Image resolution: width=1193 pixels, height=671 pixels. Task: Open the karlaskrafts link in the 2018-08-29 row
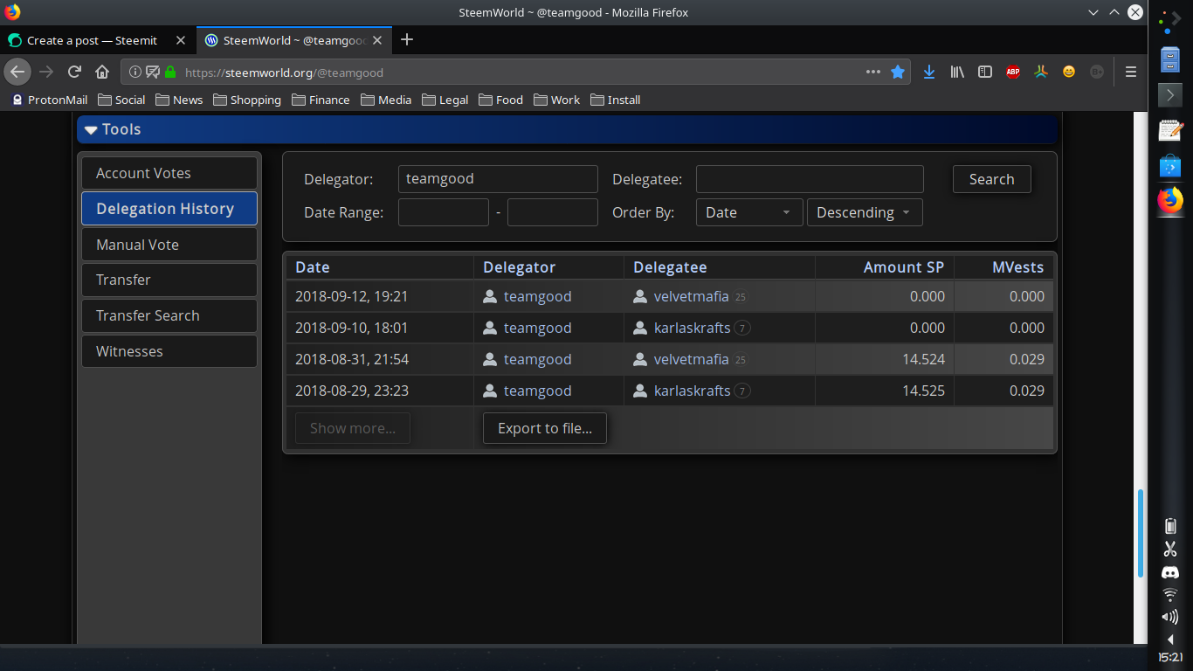[x=693, y=391]
